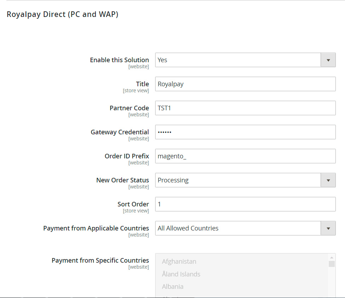Click the Payment from Specific Countries label
Viewport: 345px width, 298px height.
100,261
